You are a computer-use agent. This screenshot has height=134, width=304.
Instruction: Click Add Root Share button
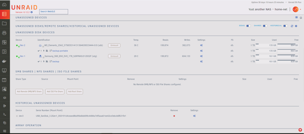pos(75,91)
